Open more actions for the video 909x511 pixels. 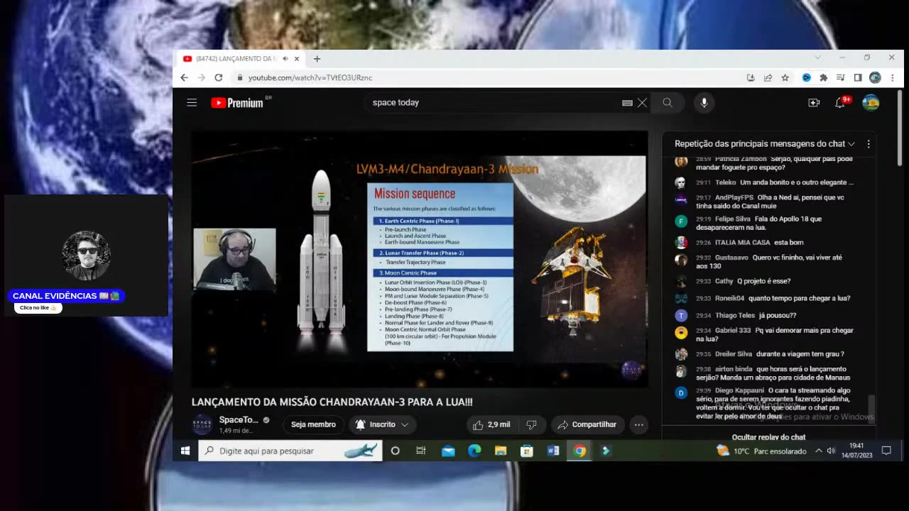pos(639,424)
